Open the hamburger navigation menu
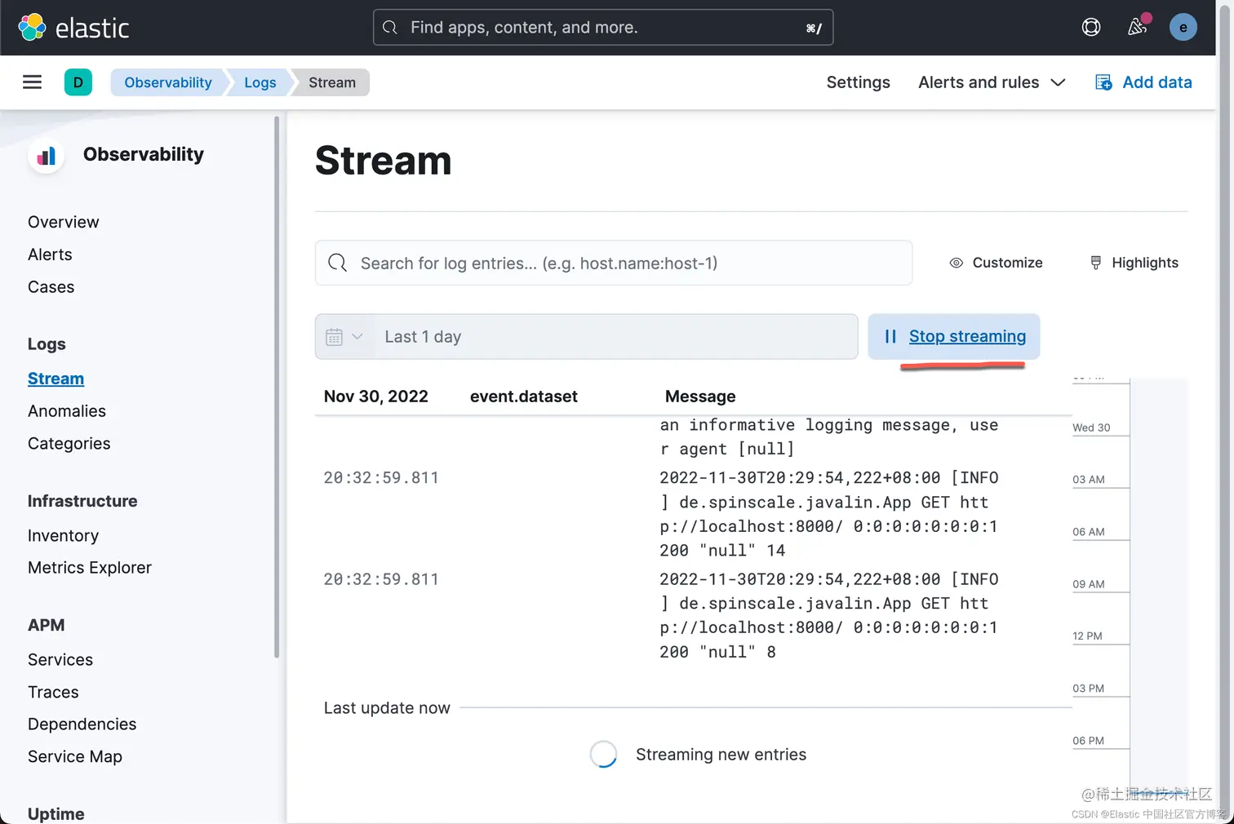Viewport: 1234px width, 824px height. click(x=32, y=82)
